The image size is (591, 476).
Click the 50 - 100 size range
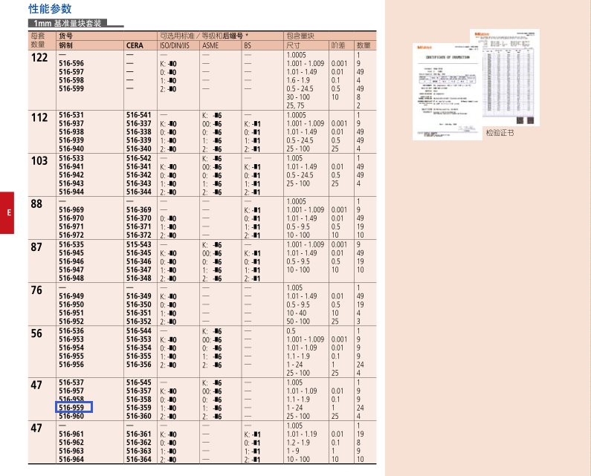[298, 322]
